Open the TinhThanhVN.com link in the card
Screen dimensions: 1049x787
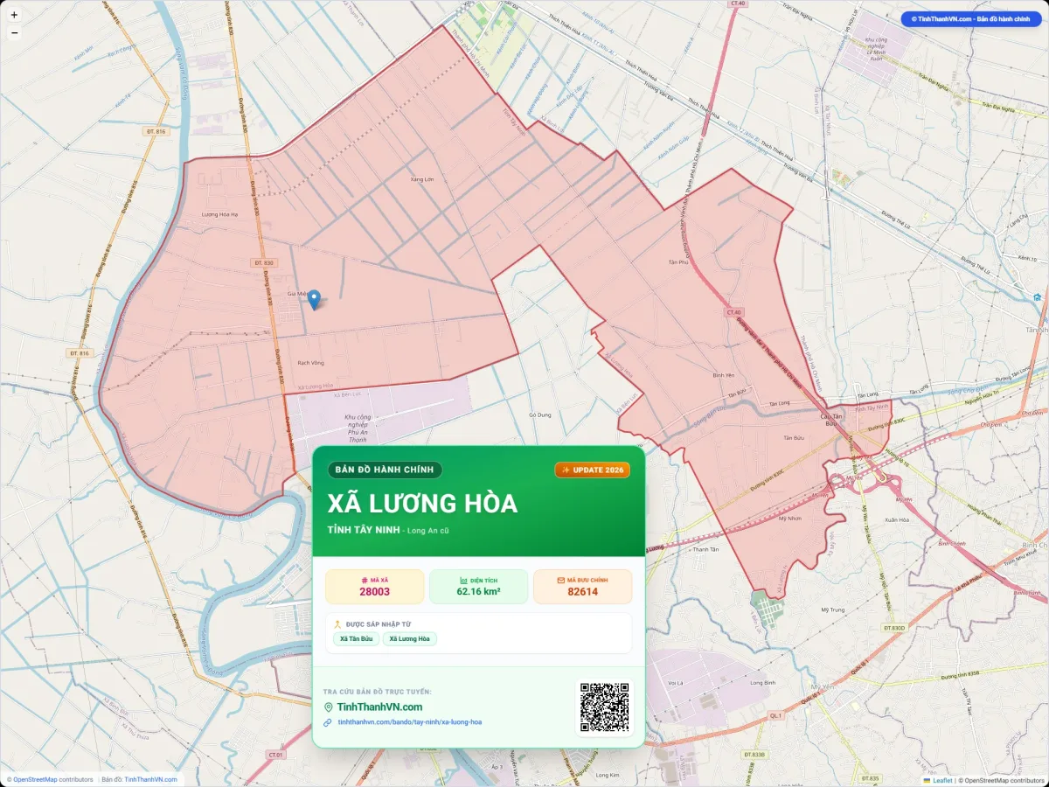click(x=379, y=707)
